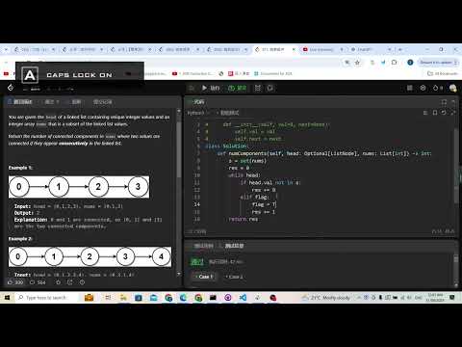Image resolution: width=462 pixels, height=347 pixels.
Task: Open Visual Studio Code from the taskbar
Action: point(243,298)
